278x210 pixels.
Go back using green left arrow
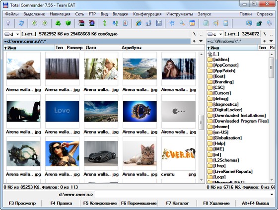pos(34,23)
